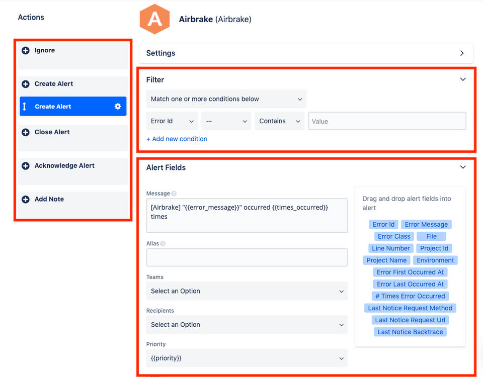Click the help icon next to Message
483x377 pixels.
pos(174,194)
